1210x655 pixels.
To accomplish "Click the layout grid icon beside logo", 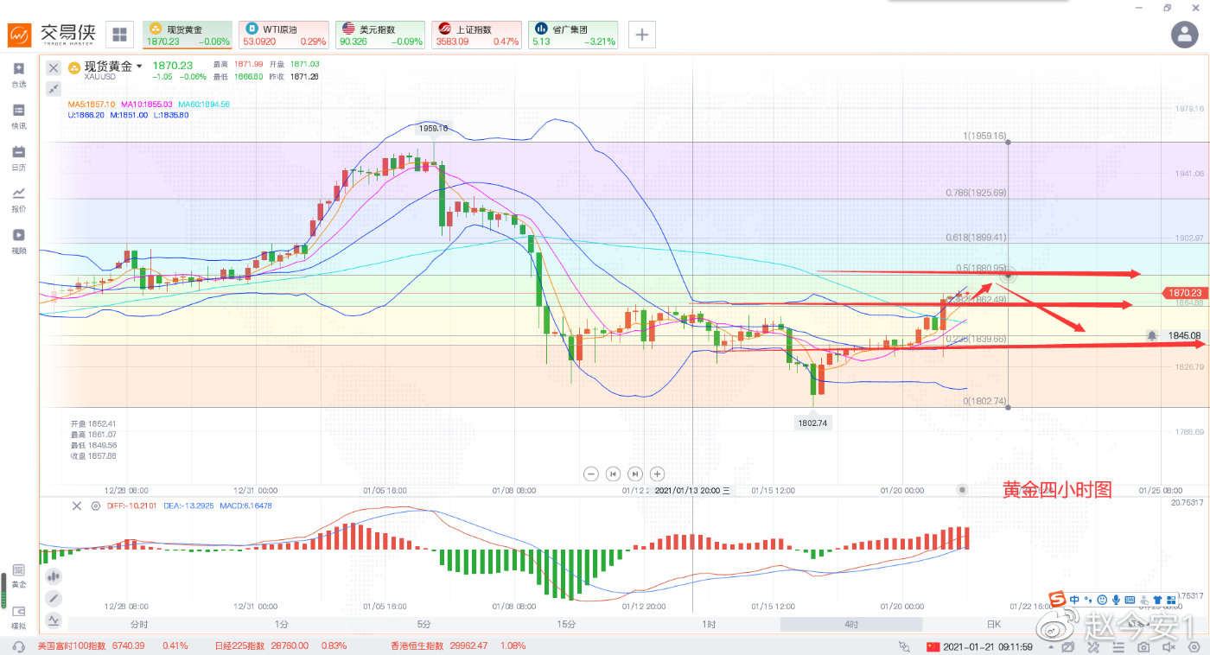I will [x=119, y=35].
